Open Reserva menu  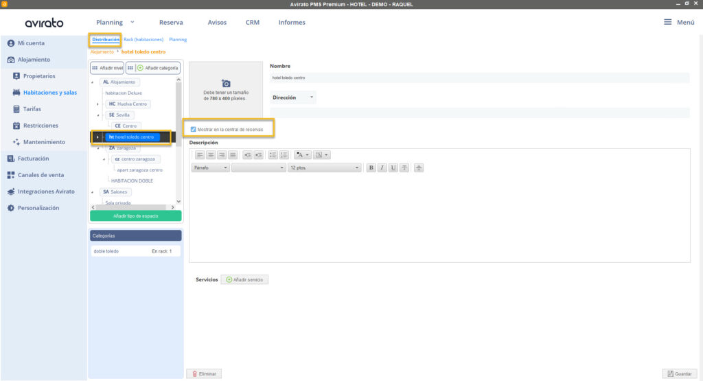171,22
